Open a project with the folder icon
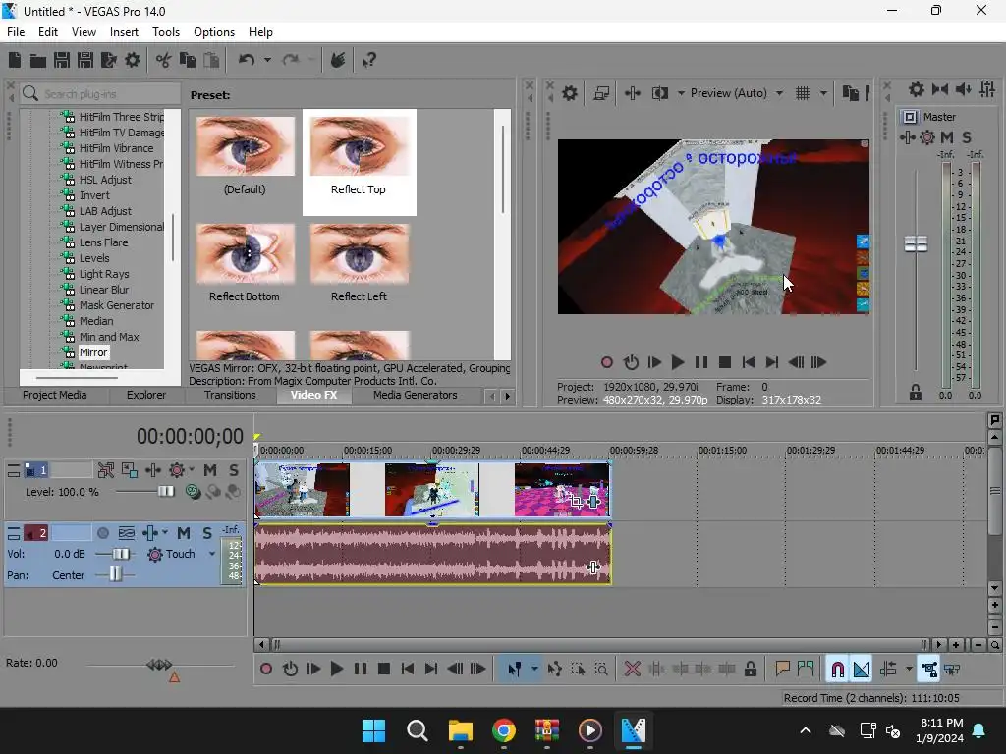Viewport: 1006px width, 754px height. tap(38, 60)
